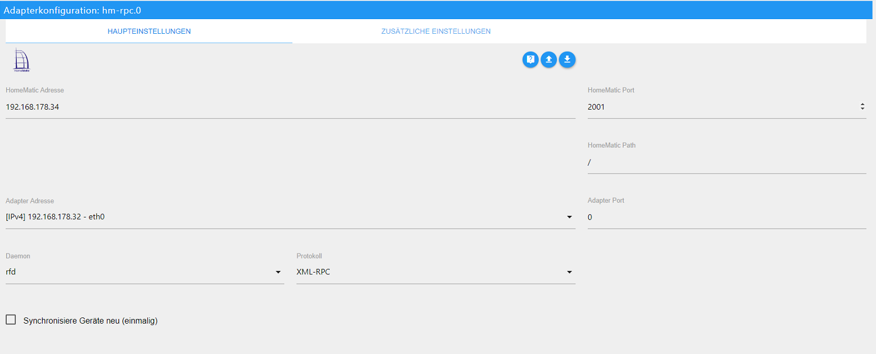The width and height of the screenshot is (876, 354).
Task: Click the Protokoll label text
Action: click(x=310, y=256)
